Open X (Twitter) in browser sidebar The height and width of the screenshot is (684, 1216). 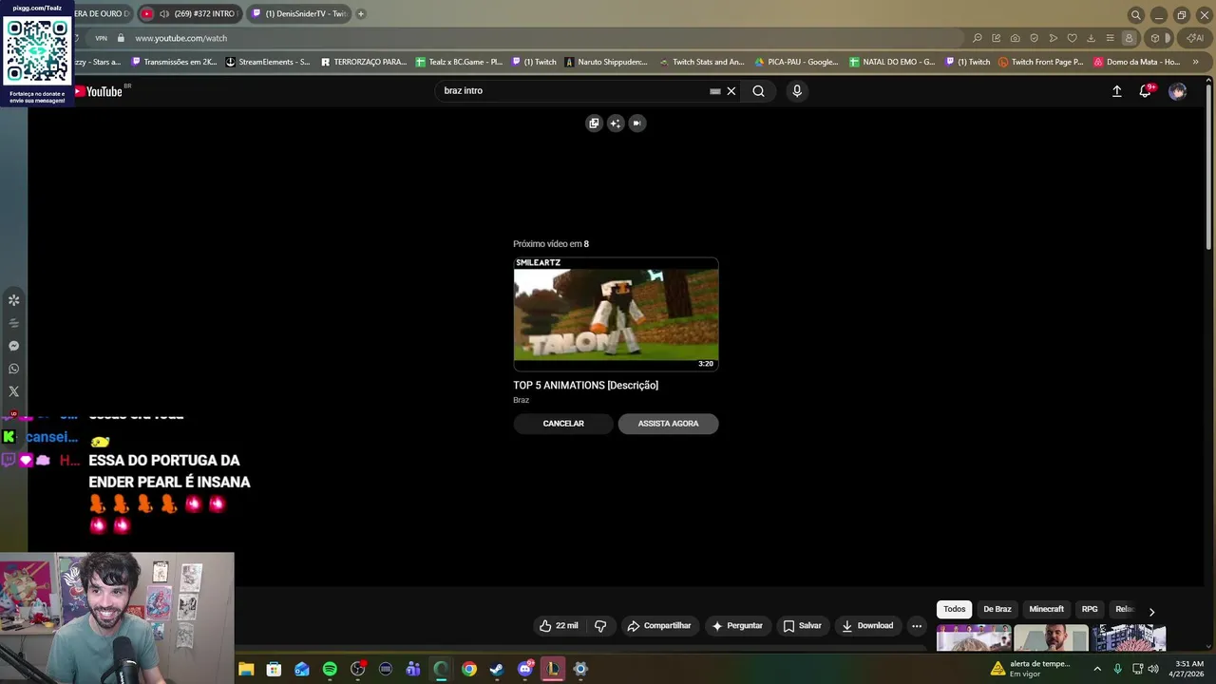coord(14,391)
